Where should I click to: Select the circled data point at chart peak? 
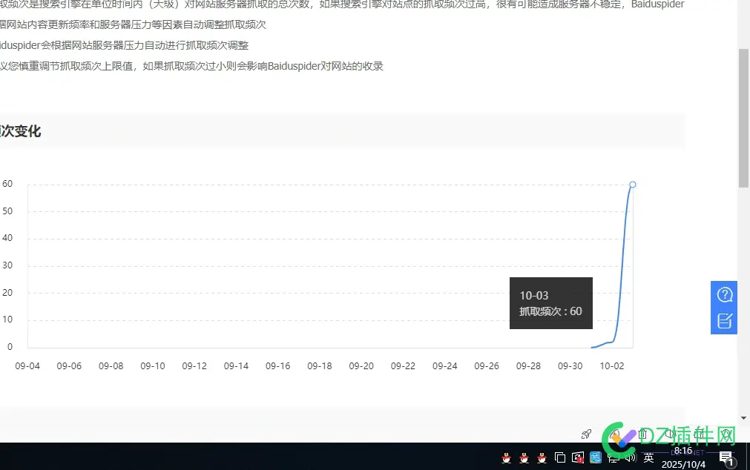pyautogui.click(x=632, y=185)
